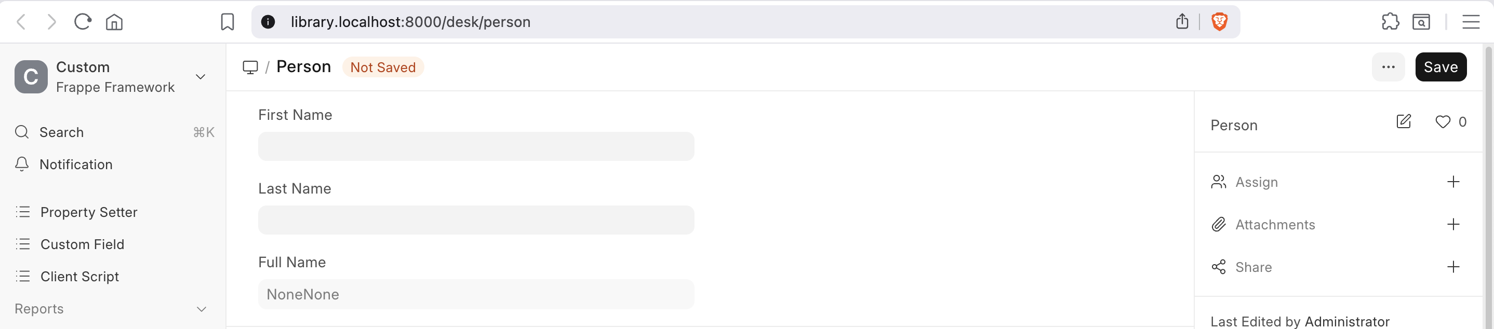
Task: Expand the Custom workspace switcher chevron
Action: pos(201,76)
